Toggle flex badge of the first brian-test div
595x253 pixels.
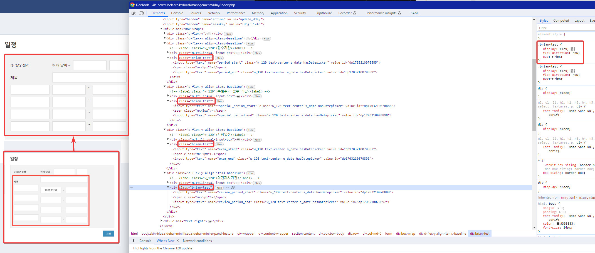coord(219,58)
